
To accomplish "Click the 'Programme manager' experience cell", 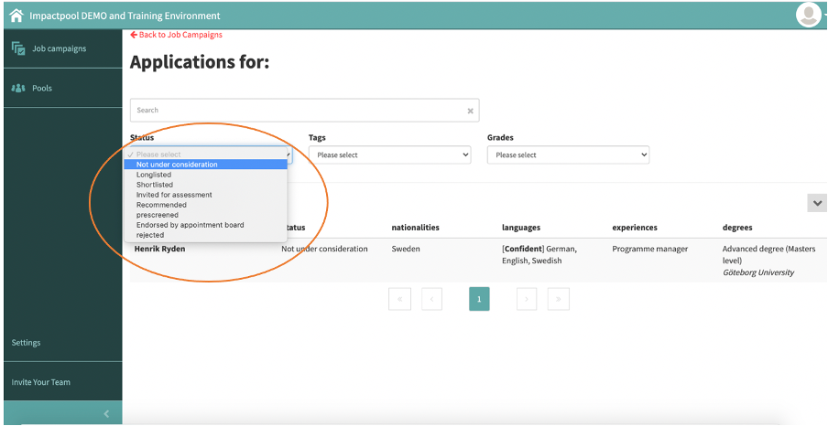I will coord(650,249).
